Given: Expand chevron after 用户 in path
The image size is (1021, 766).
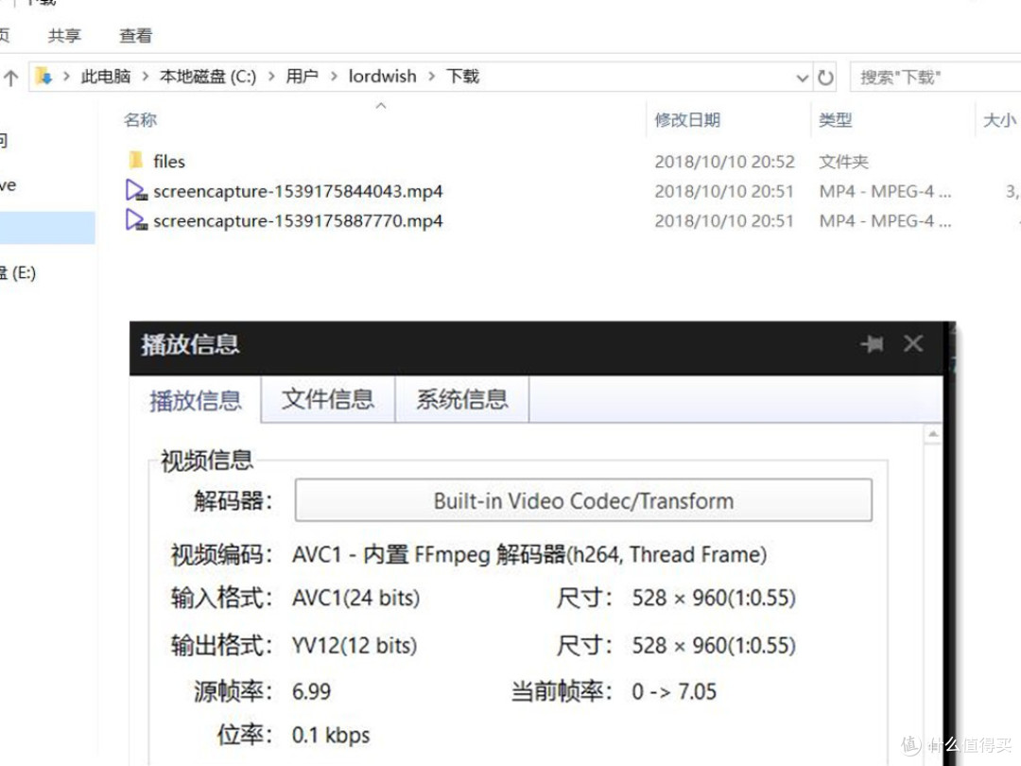Looking at the screenshot, I should [x=334, y=77].
